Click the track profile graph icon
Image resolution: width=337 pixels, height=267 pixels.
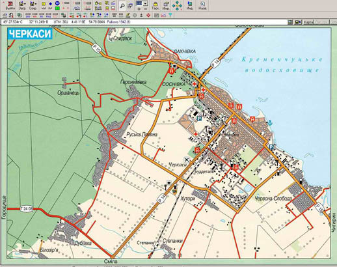coord(163,15)
